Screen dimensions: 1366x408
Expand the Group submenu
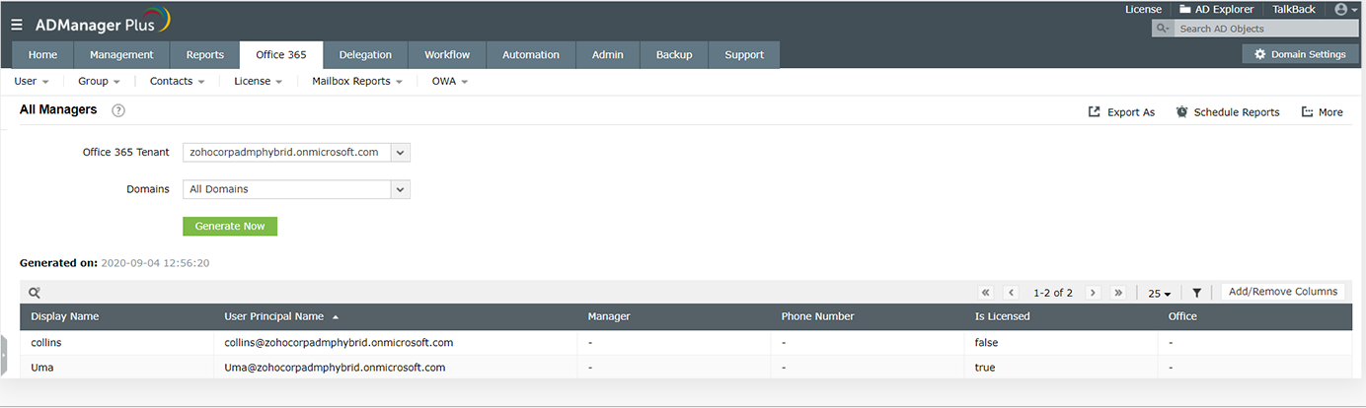pos(99,81)
